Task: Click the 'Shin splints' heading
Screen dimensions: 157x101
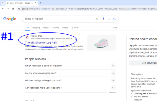Action: point(137,74)
